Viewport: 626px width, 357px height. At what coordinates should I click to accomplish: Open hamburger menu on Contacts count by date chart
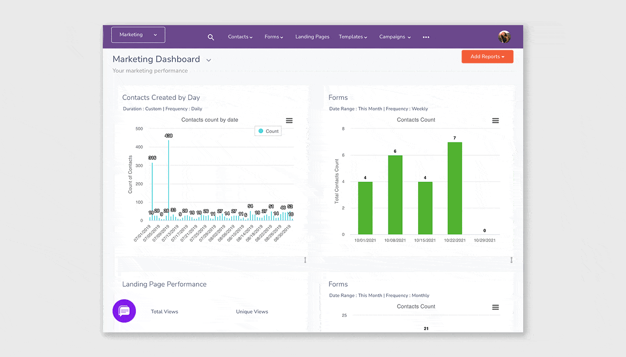[289, 121]
